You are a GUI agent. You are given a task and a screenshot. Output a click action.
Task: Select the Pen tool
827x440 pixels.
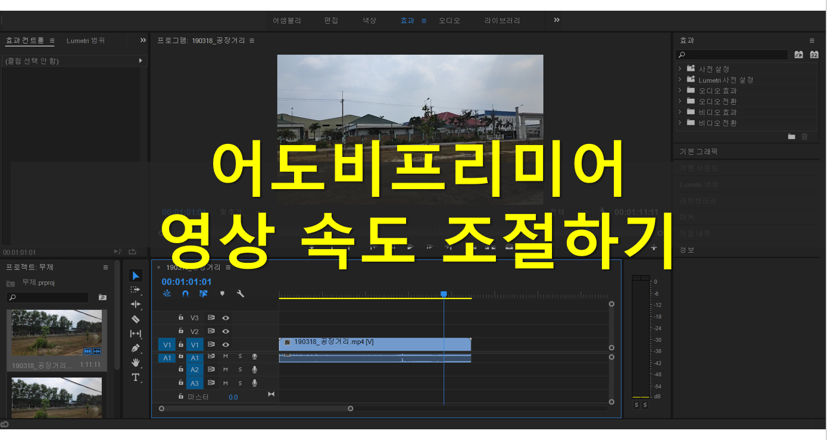(x=136, y=348)
